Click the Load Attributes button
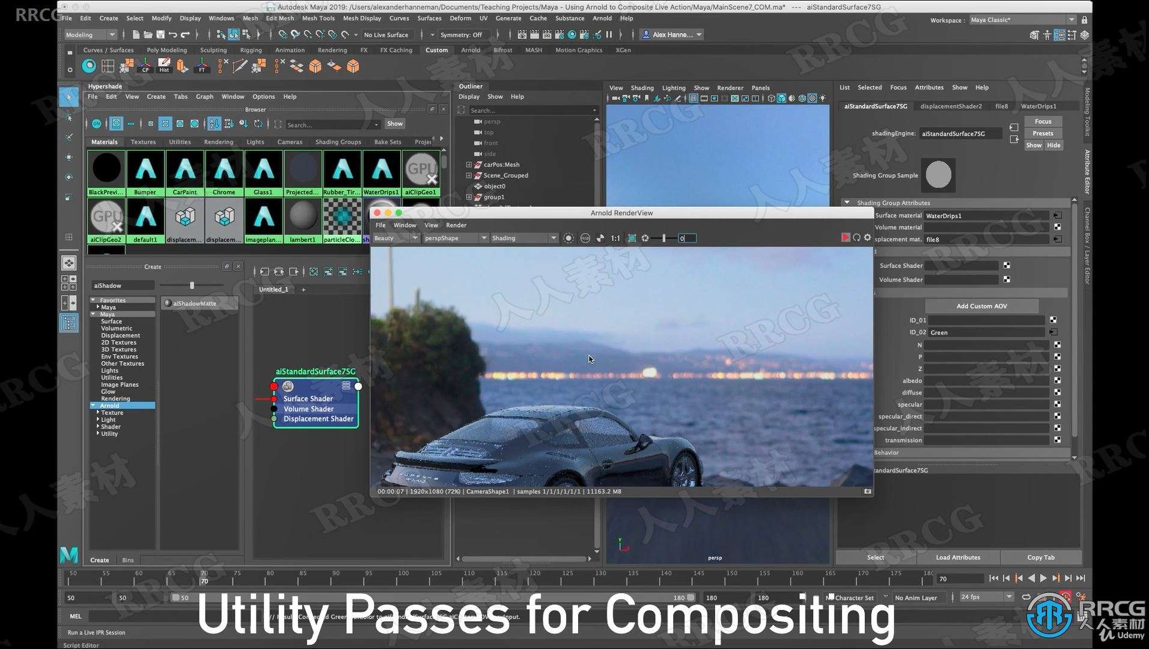1149x649 pixels. coord(958,557)
